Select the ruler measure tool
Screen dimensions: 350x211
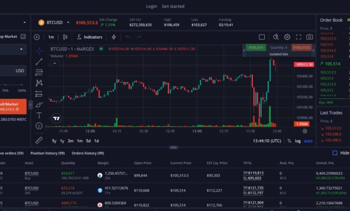coord(39,141)
